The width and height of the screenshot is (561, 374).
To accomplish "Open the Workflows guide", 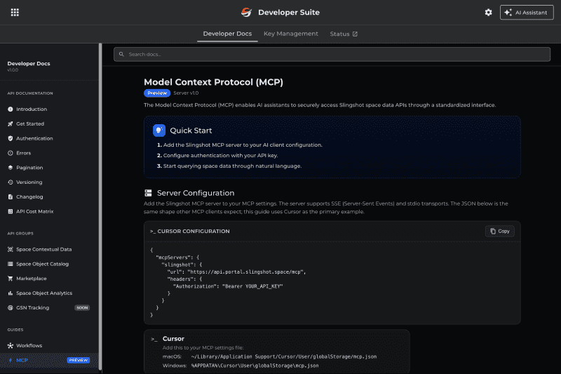I will tap(29, 346).
